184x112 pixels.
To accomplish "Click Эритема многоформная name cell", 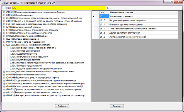I will tap(143, 16).
